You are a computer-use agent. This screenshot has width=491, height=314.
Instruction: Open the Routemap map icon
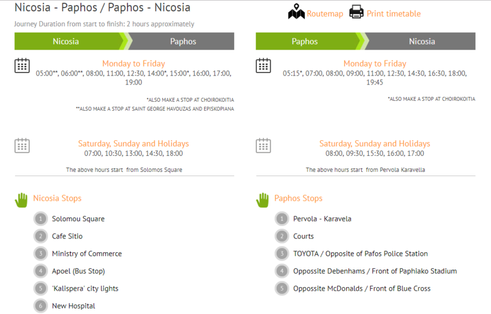296,12
